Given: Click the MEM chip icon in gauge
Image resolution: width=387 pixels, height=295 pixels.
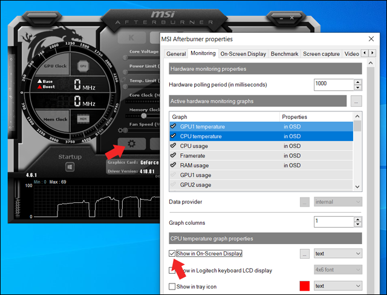Looking at the screenshot, I should pyautogui.click(x=83, y=119).
